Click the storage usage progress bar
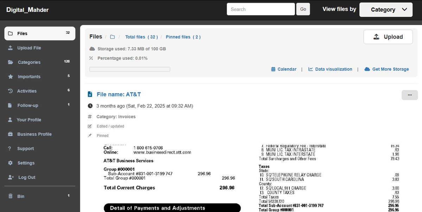422x212 pixels. (130, 69)
